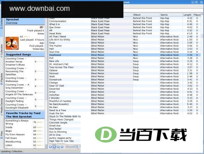Click context browser scroll up arrow
Image resolution: width=204 pixels, height=154 pixels.
46,145
